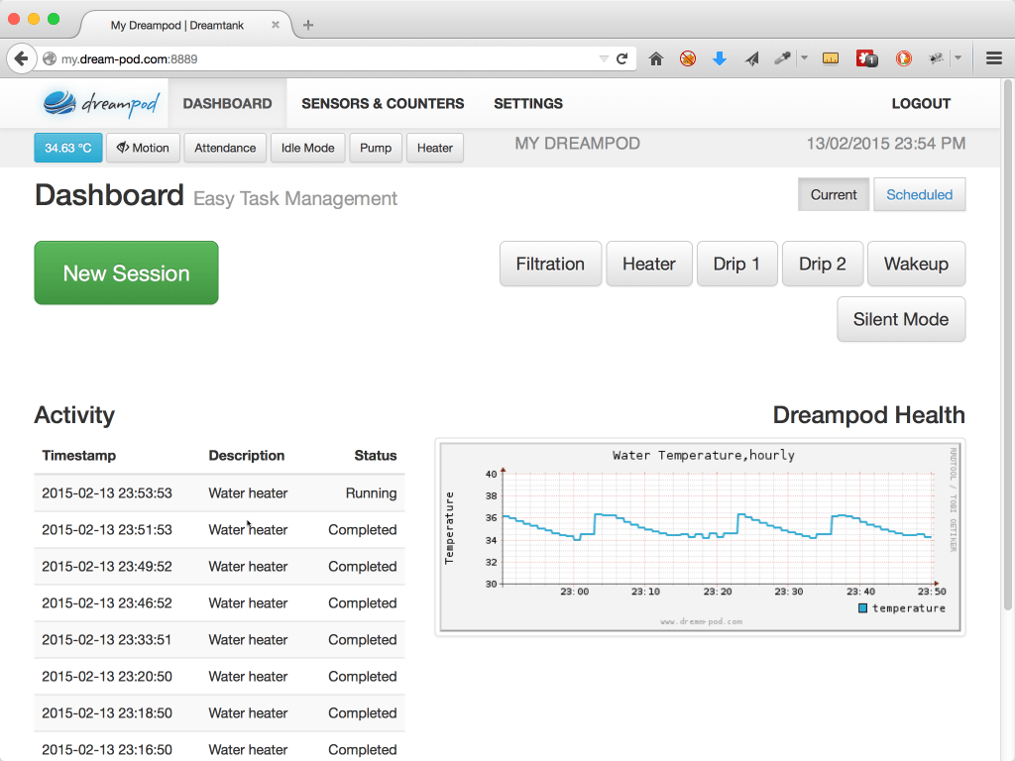Image resolution: width=1015 pixels, height=761 pixels.
Task: Switch to the Current tasks view
Action: tap(834, 195)
